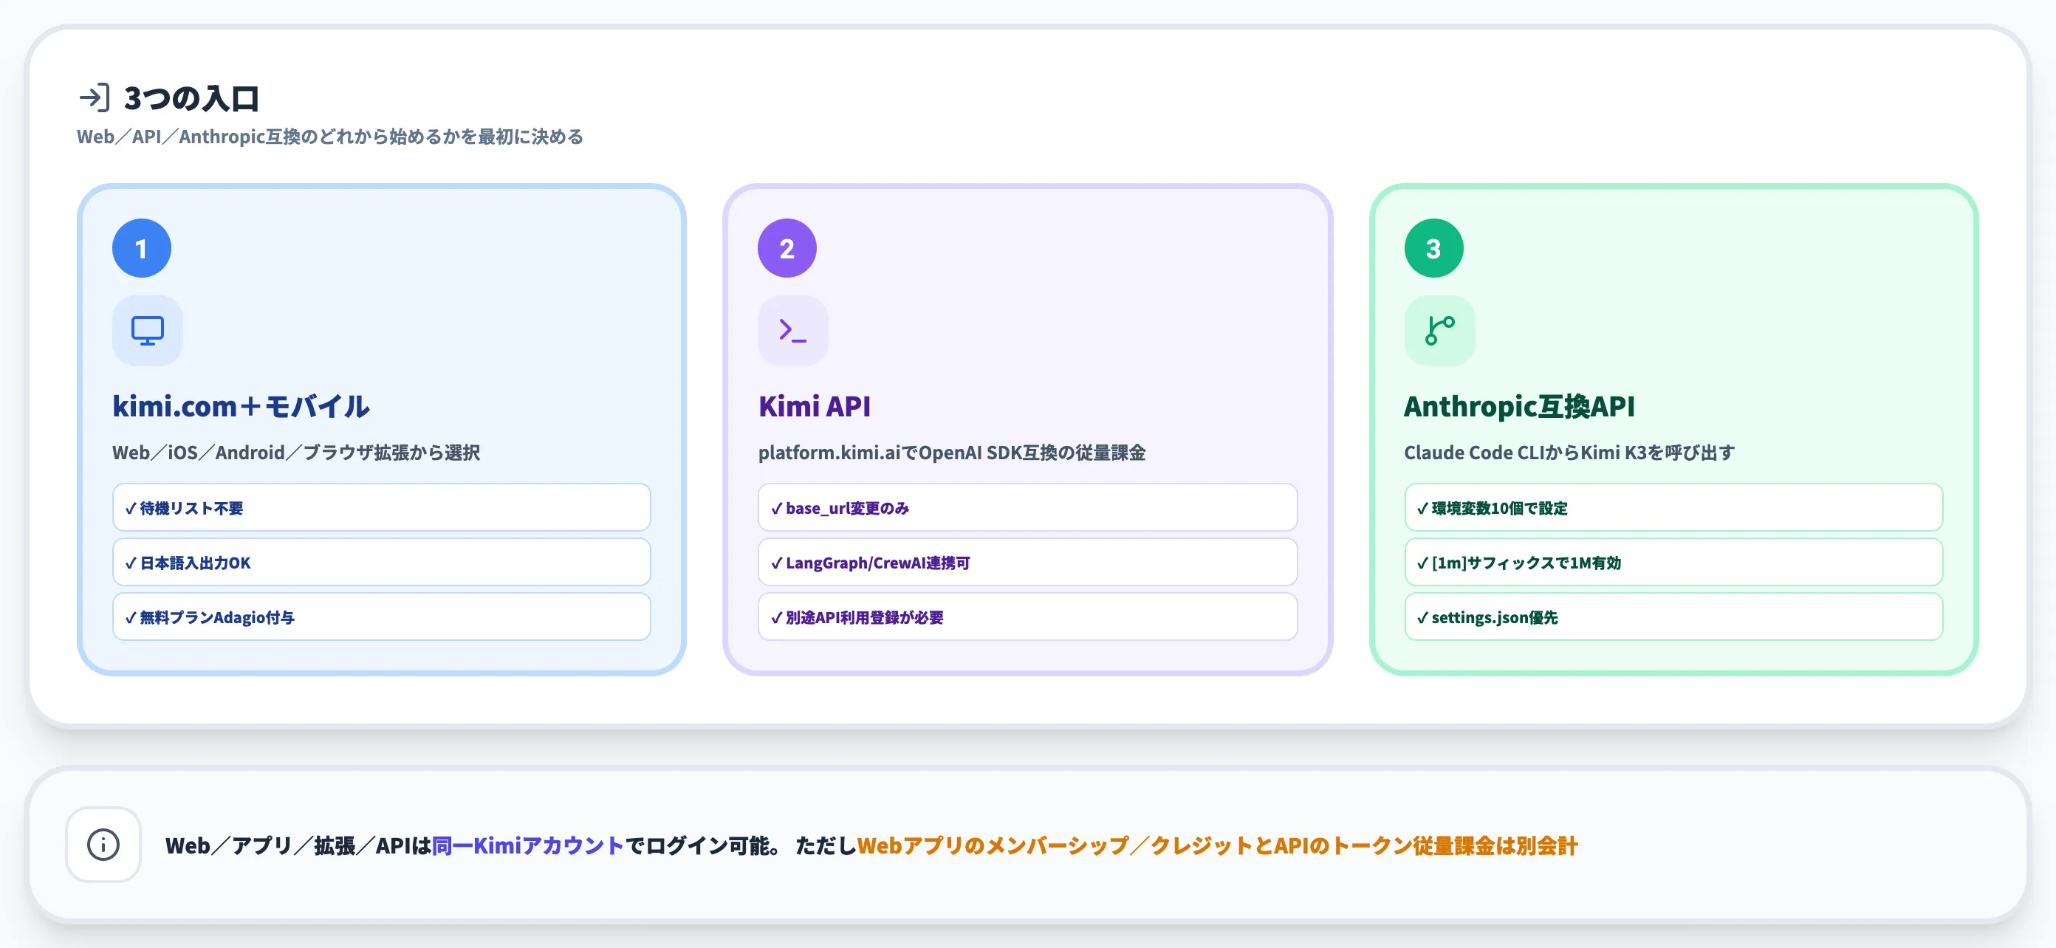This screenshot has height=948, width=2056.
Task: Click the git branch icon in Anthropic card
Action: [x=1439, y=330]
